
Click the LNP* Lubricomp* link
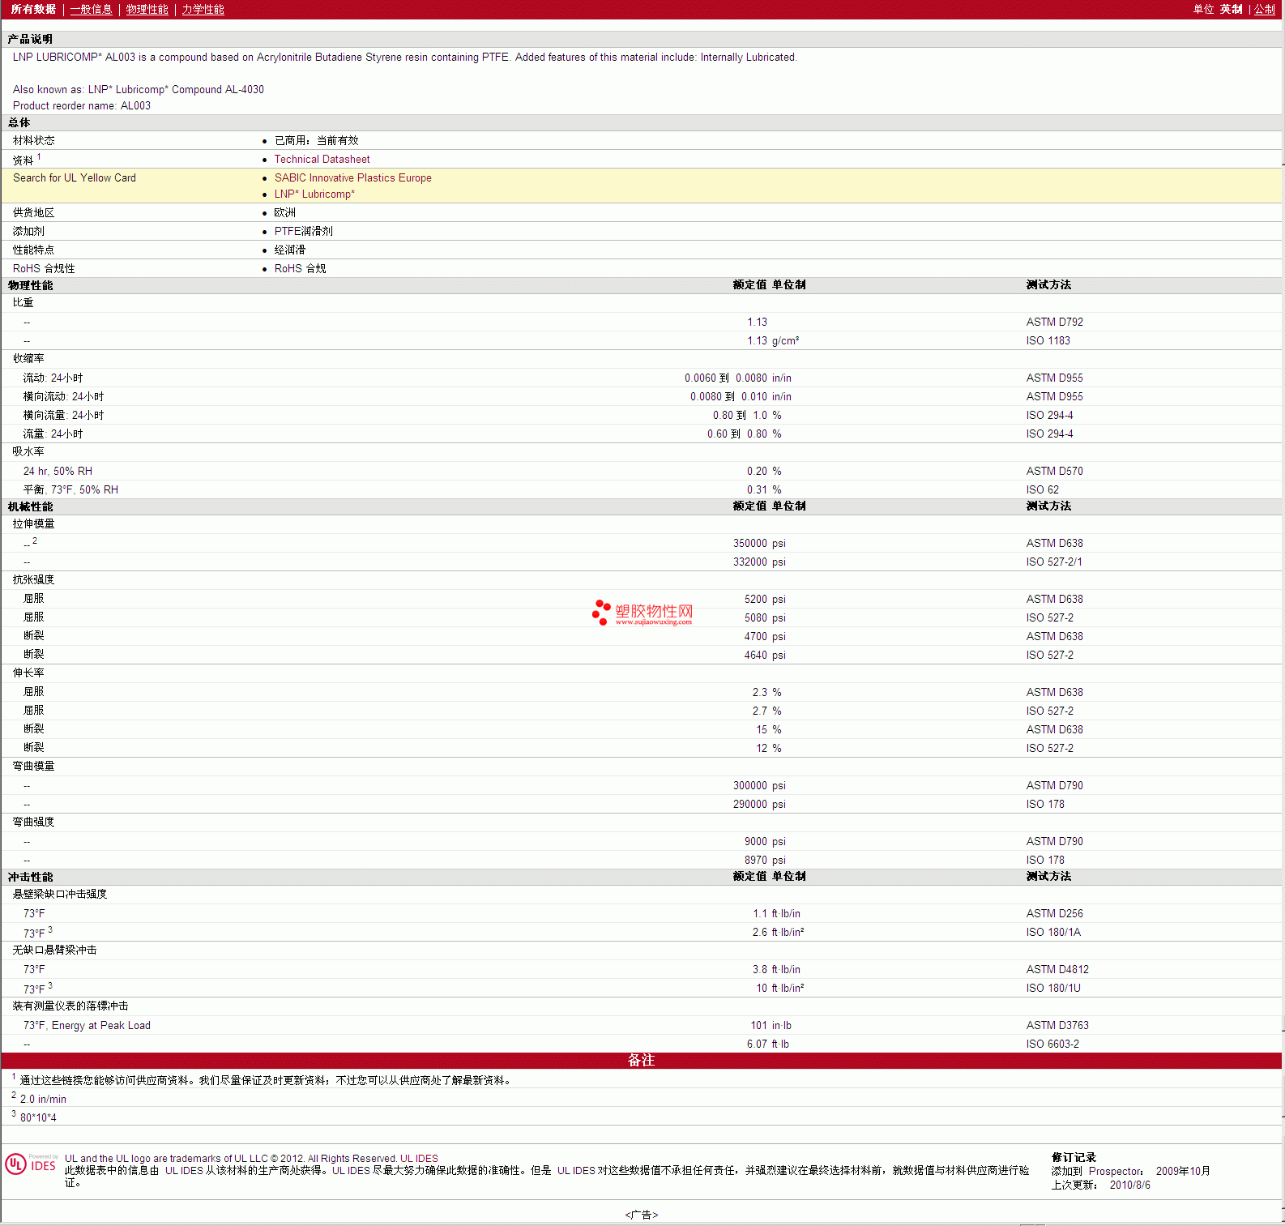314,194
